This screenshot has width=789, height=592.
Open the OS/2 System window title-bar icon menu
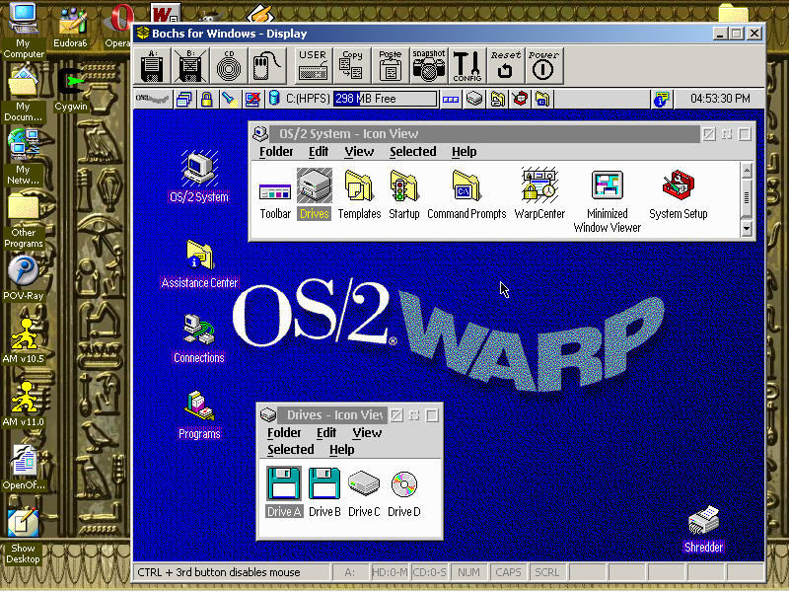click(x=260, y=134)
